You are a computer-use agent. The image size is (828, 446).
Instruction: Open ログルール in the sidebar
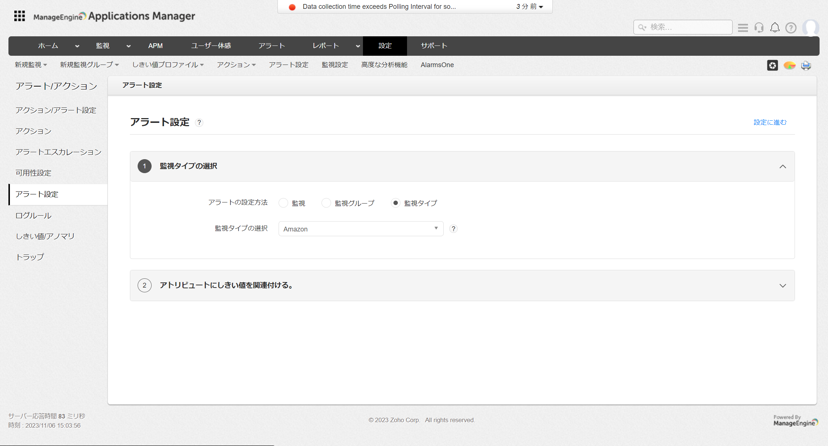click(33, 215)
